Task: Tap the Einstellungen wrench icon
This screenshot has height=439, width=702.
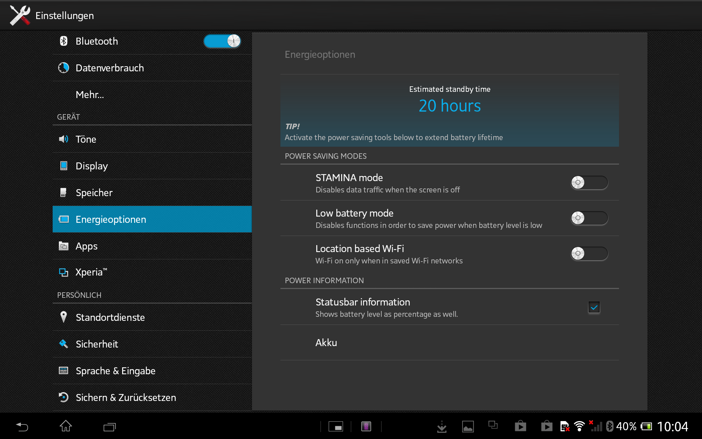Action: click(20, 15)
